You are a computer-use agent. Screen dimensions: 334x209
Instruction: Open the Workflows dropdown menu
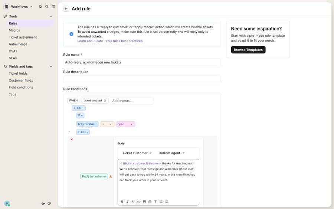click(x=21, y=7)
